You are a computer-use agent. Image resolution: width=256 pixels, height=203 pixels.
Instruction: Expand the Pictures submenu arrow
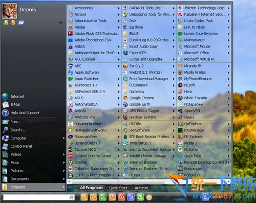(64, 171)
